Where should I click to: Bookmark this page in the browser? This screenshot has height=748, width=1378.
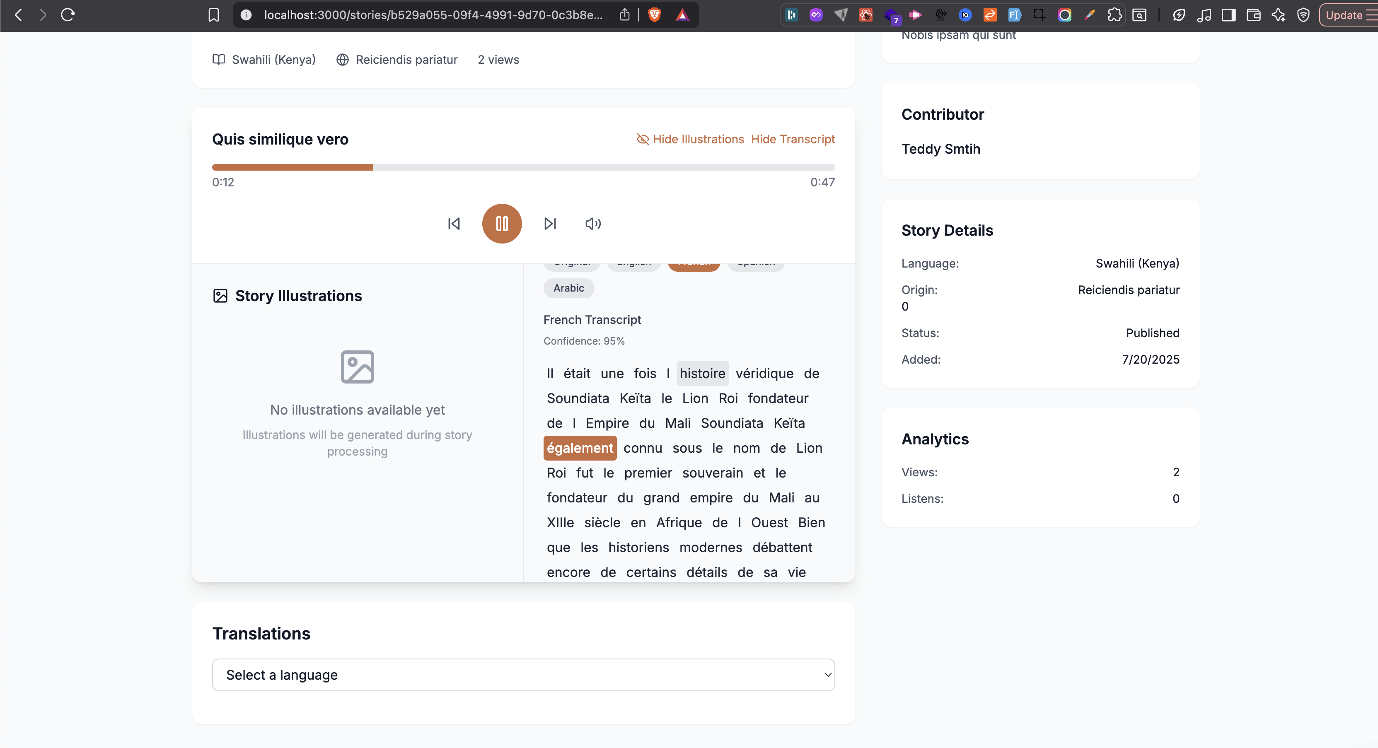[213, 15]
